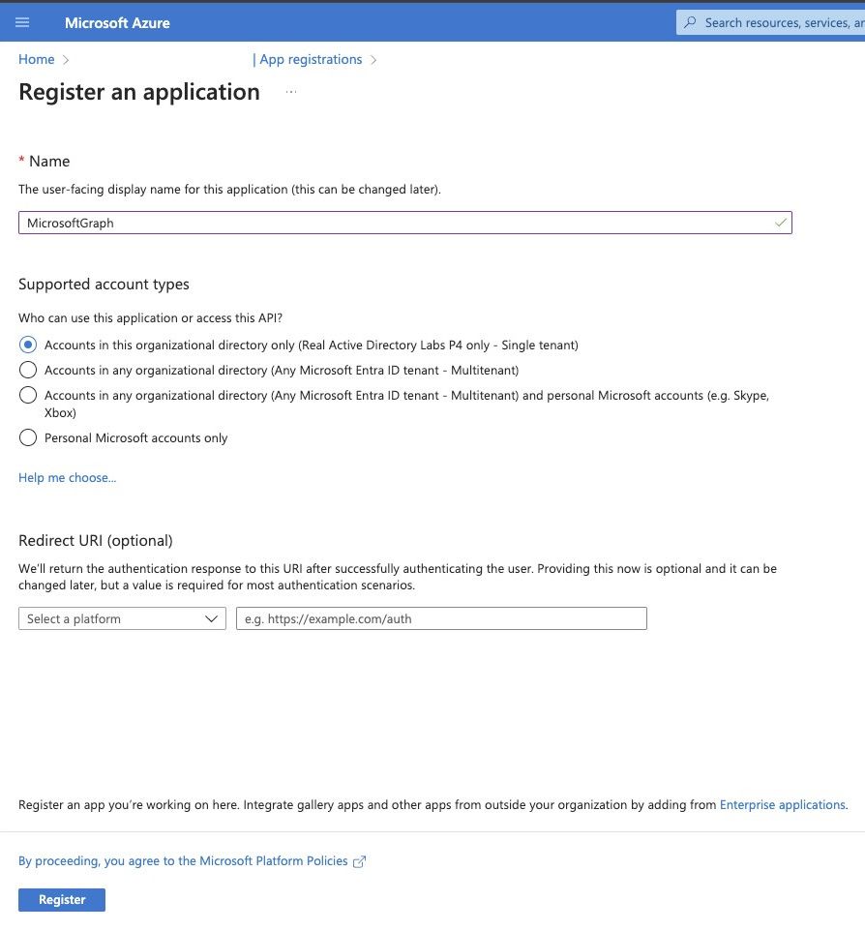This screenshot has height=931, width=865.
Task: Click the Register button
Action: (61, 899)
